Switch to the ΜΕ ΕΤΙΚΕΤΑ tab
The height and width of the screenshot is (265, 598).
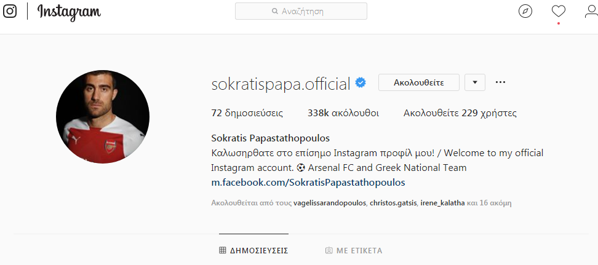[x=354, y=250]
